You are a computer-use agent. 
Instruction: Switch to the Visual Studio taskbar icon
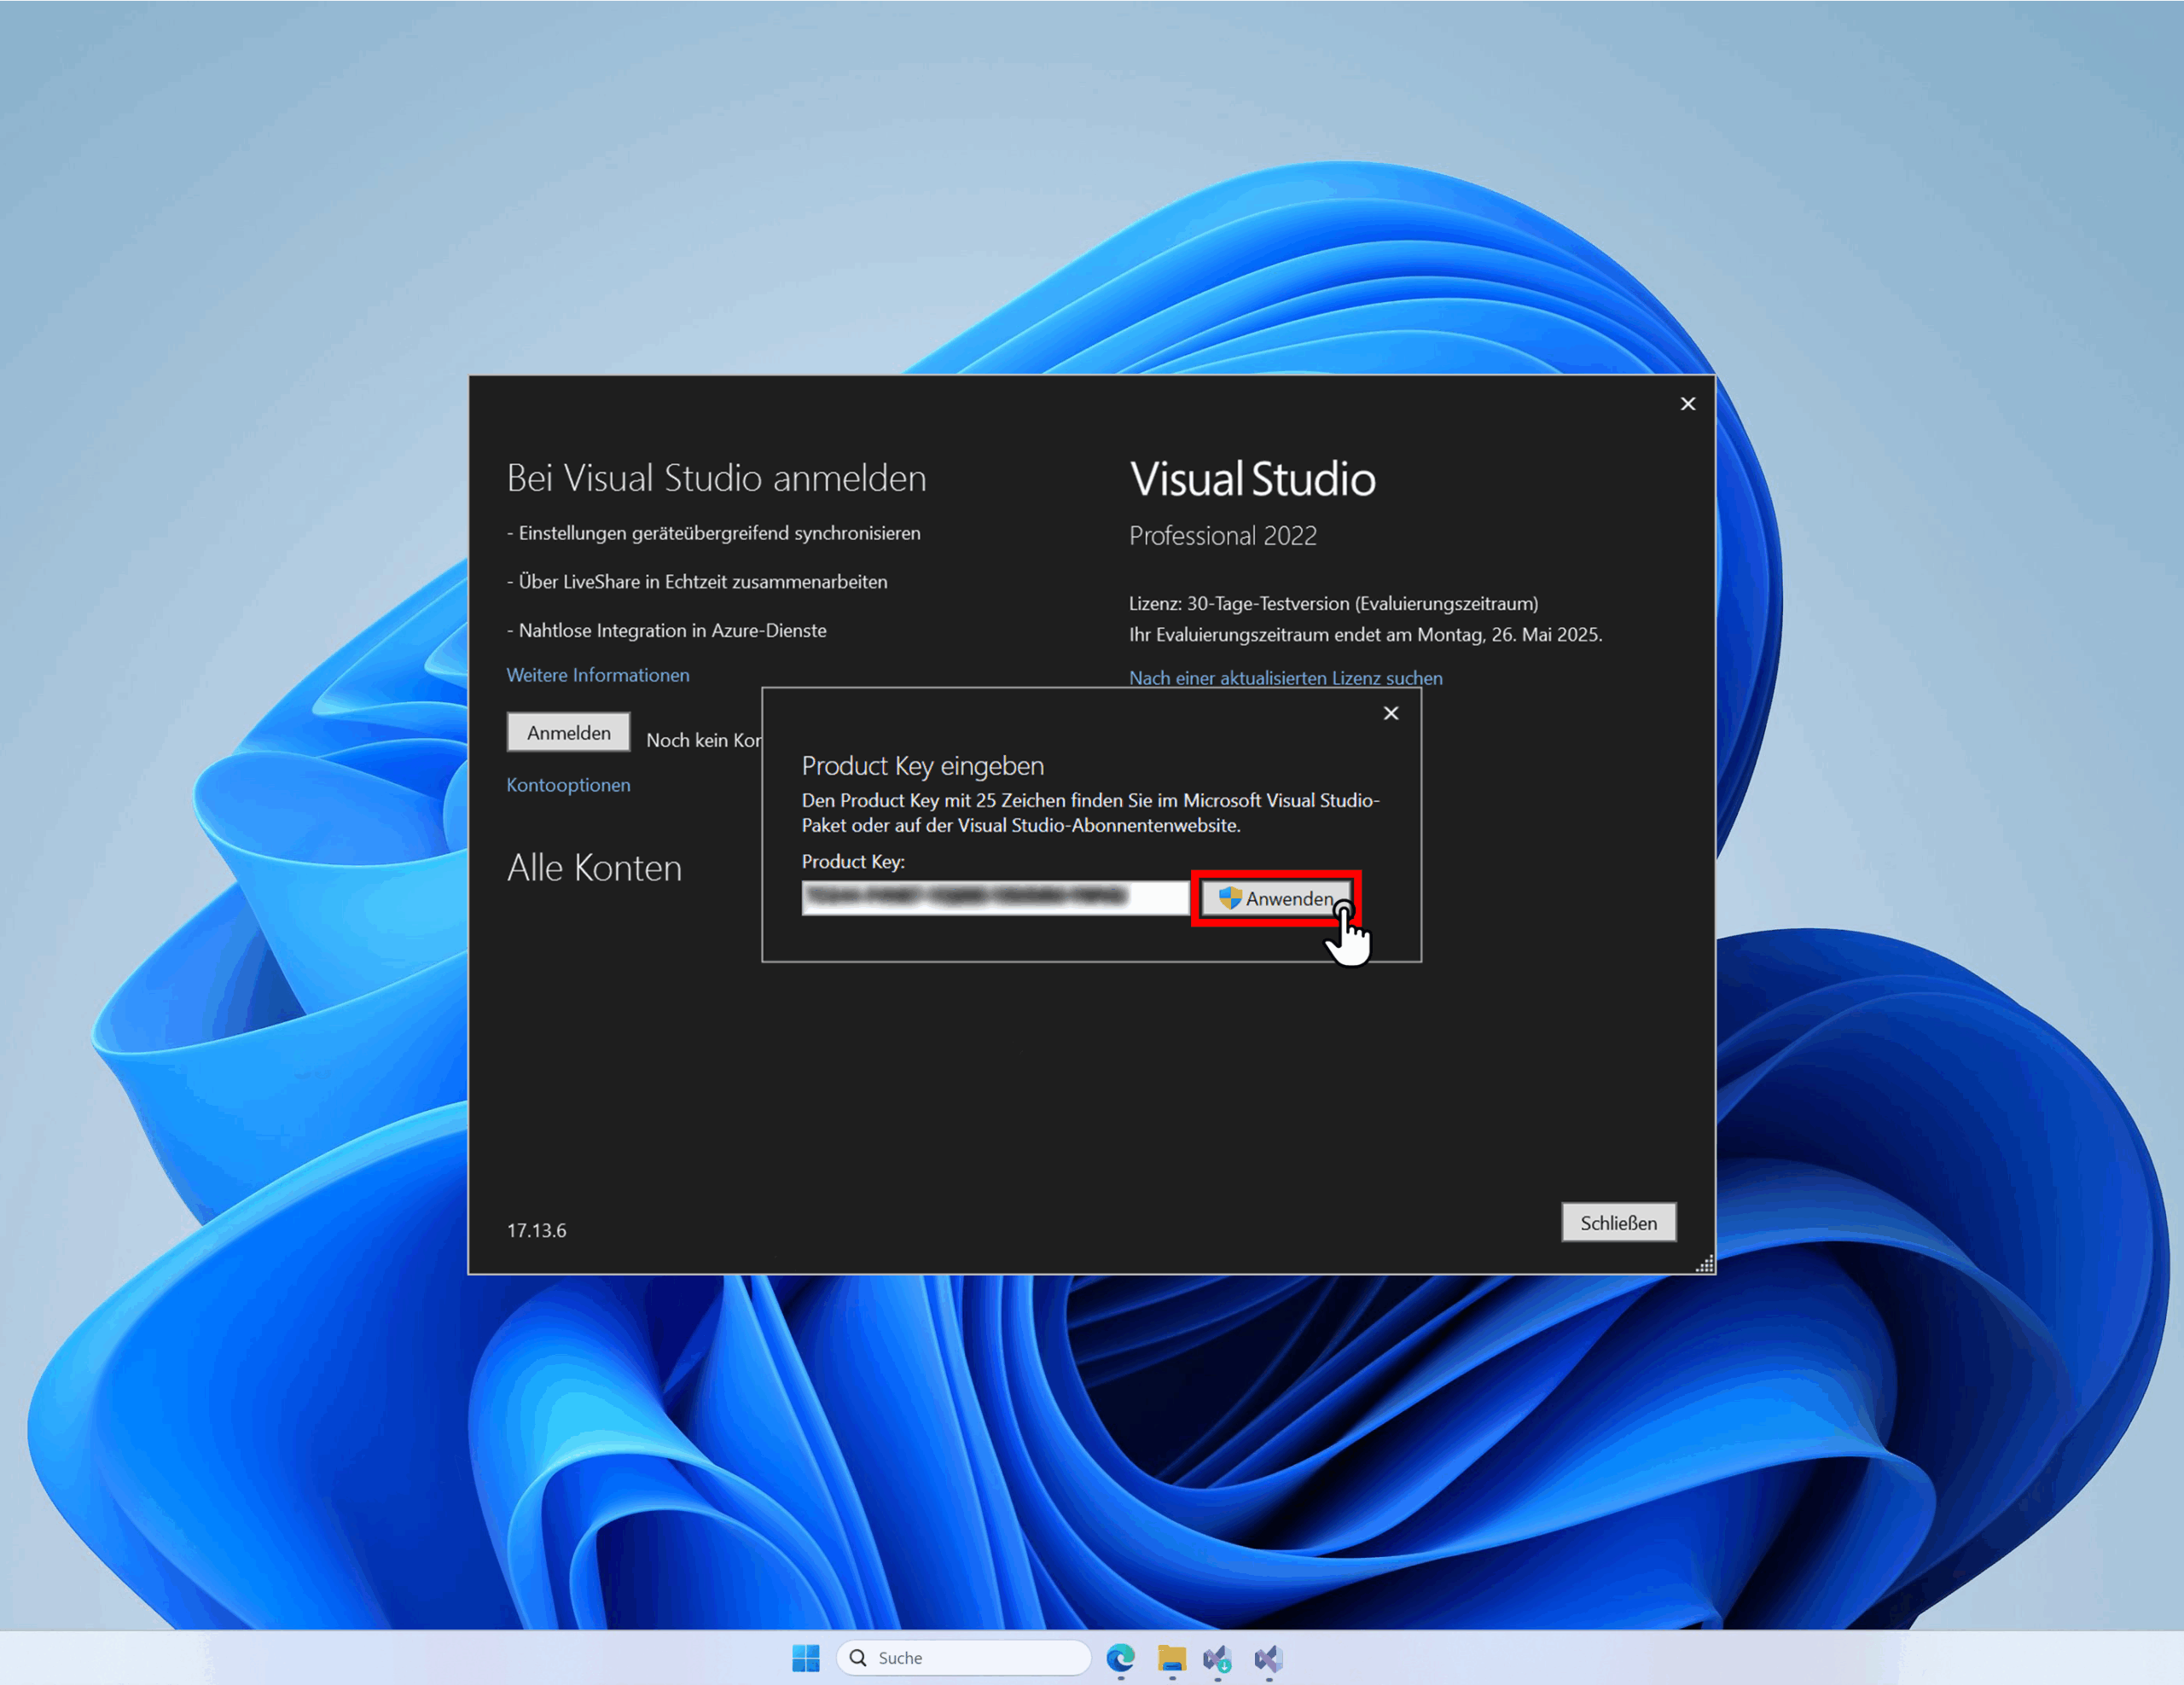coord(1268,1658)
